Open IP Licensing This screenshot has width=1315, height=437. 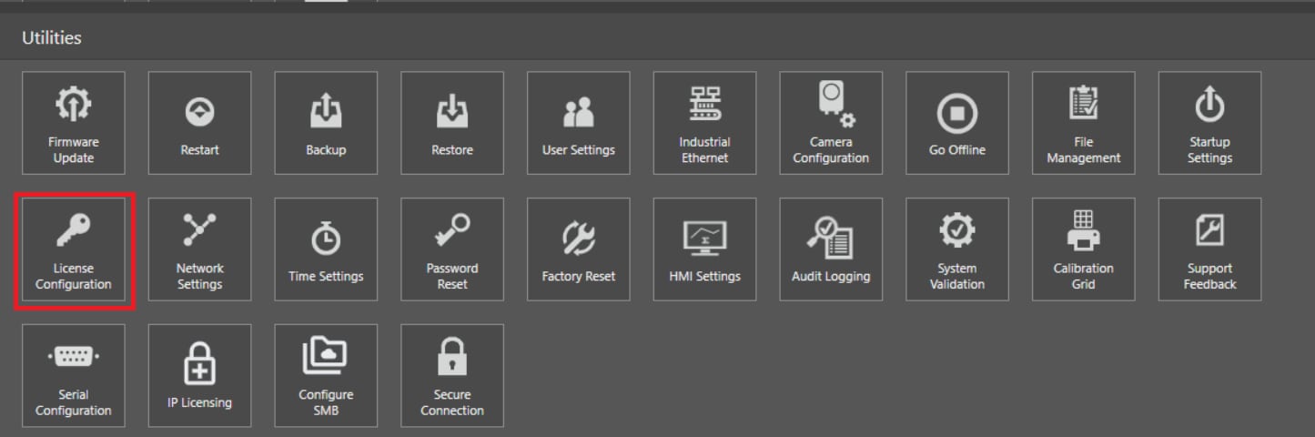coord(199,376)
